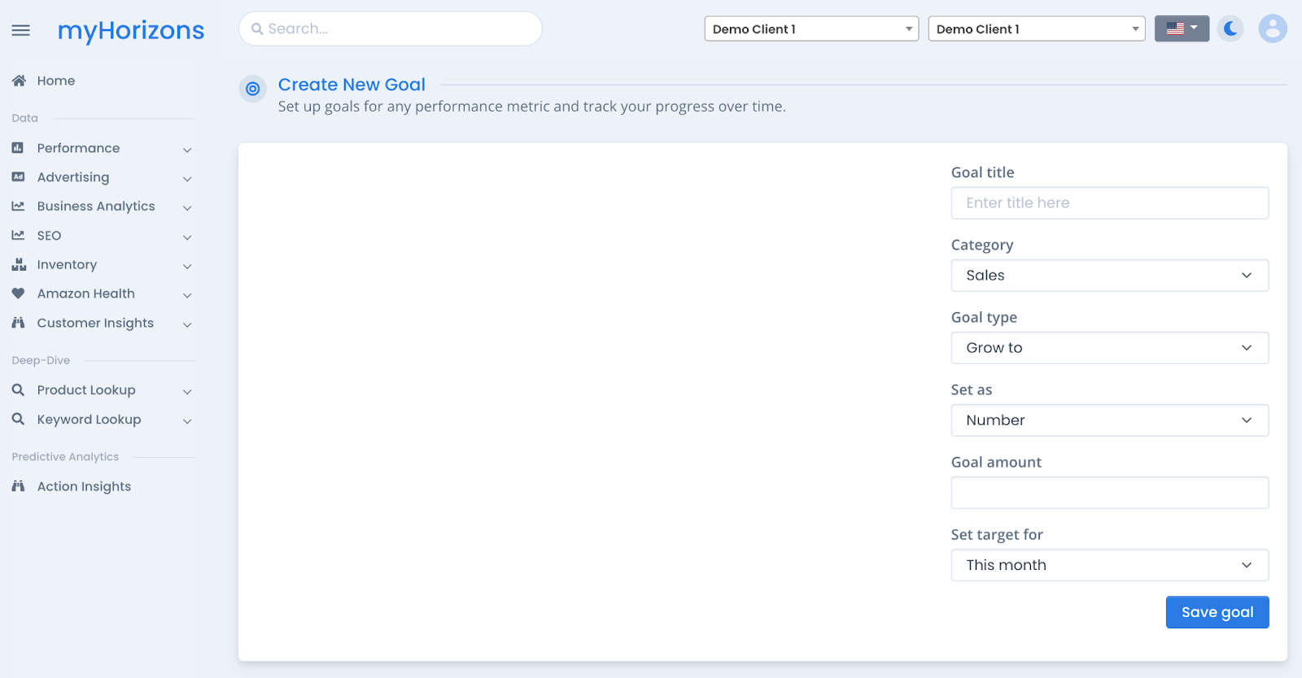Click the Home house icon
The width and height of the screenshot is (1302, 678).
click(x=19, y=80)
